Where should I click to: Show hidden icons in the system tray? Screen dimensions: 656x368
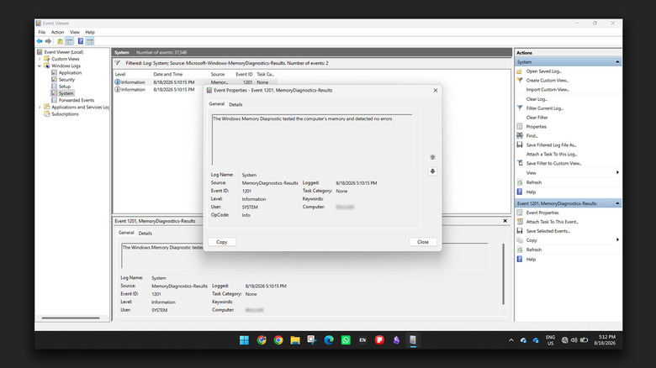pos(511,340)
